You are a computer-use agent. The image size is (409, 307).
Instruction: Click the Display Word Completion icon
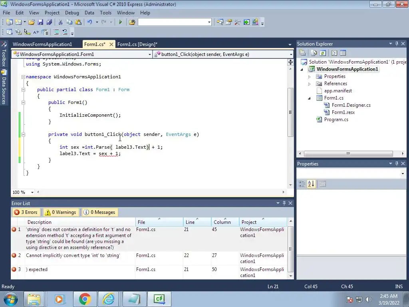(36, 32)
